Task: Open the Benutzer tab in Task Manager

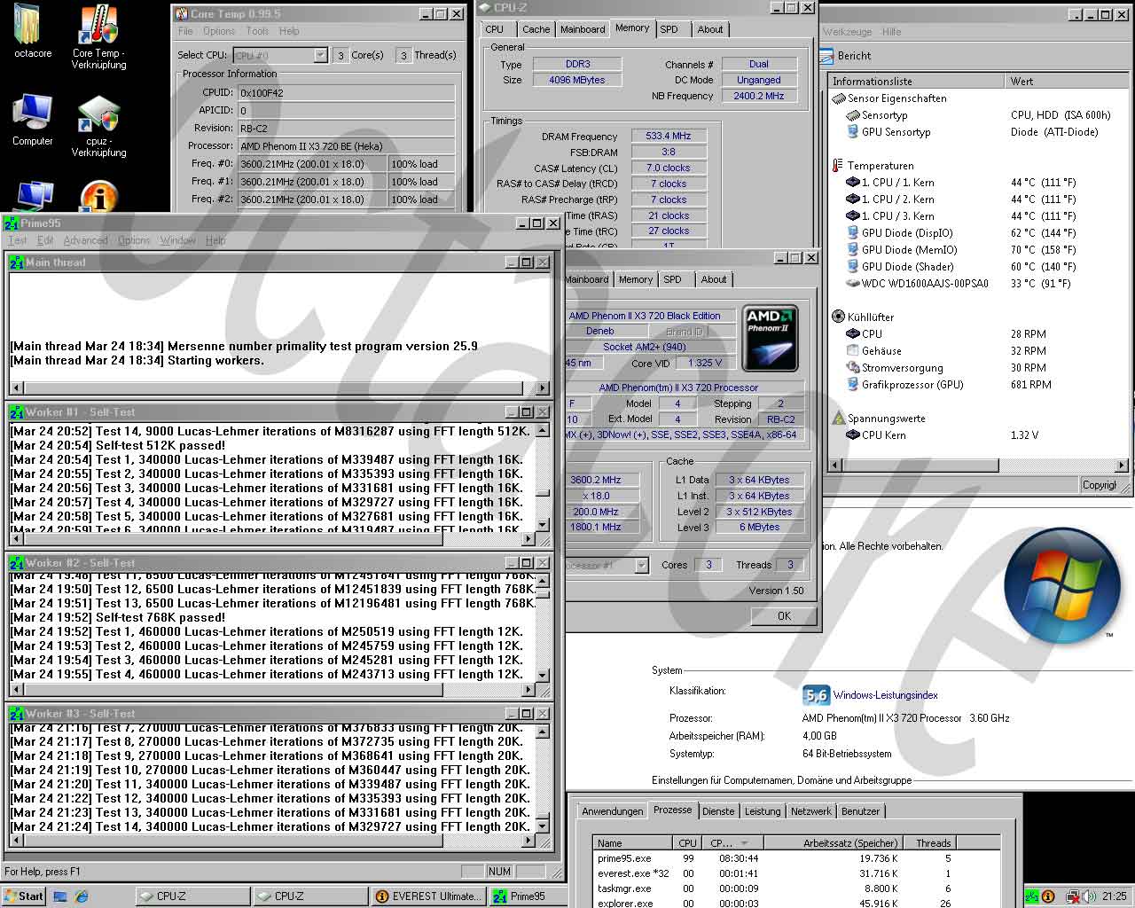Action: 860,811
